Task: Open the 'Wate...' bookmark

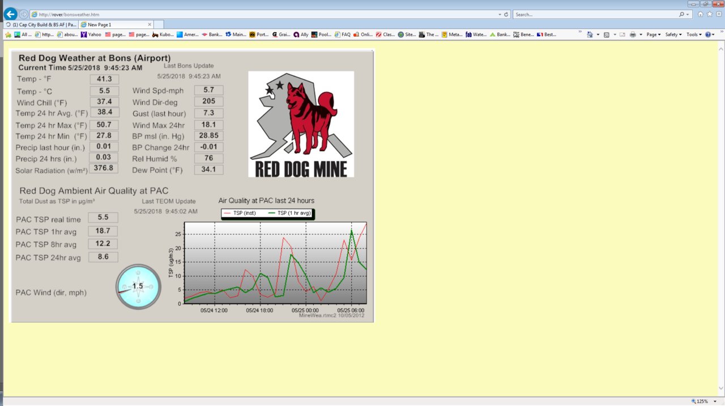Action: click(476, 35)
